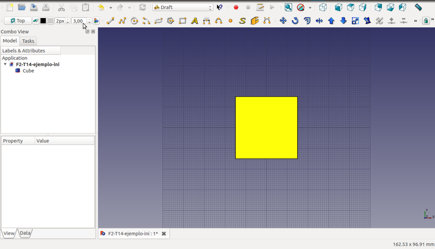Click the Rotate objects tool
Image resolution: width=435 pixels, height=249 pixels.
point(295,21)
